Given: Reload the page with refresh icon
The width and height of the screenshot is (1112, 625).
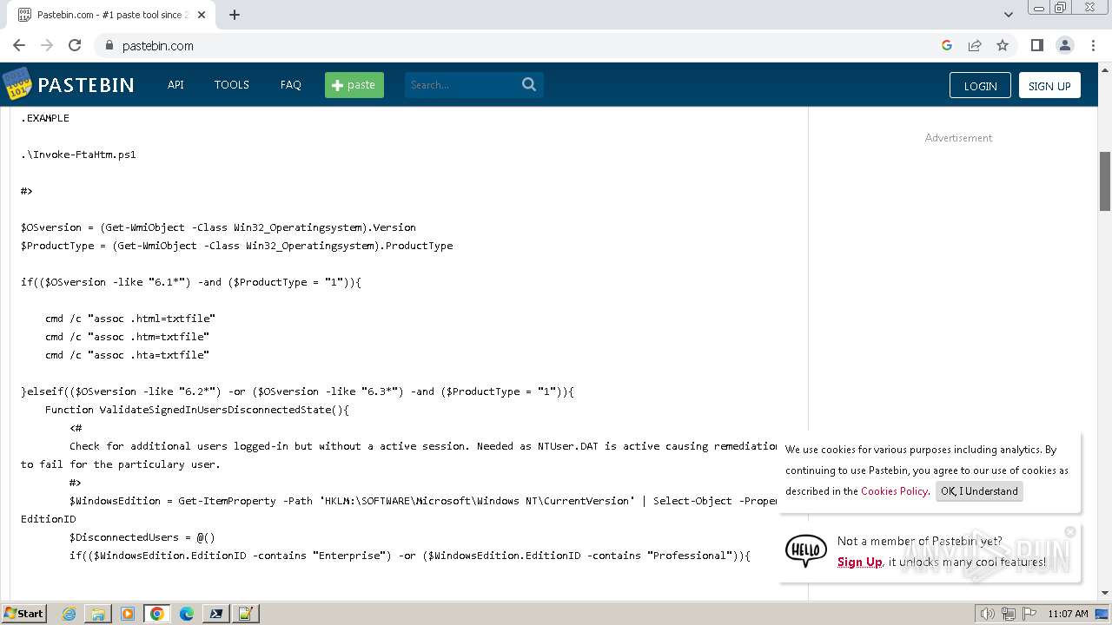Looking at the screenshot, I should [x=75, y=45].
